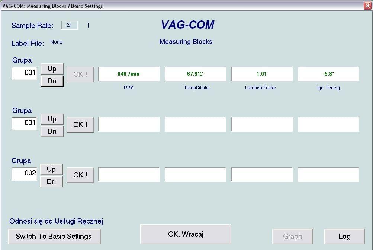The height and width of the screenshot is (250, 373).
Task: Click the greyed OK ! button in the top Grupa row
Action: coord(80,75)
